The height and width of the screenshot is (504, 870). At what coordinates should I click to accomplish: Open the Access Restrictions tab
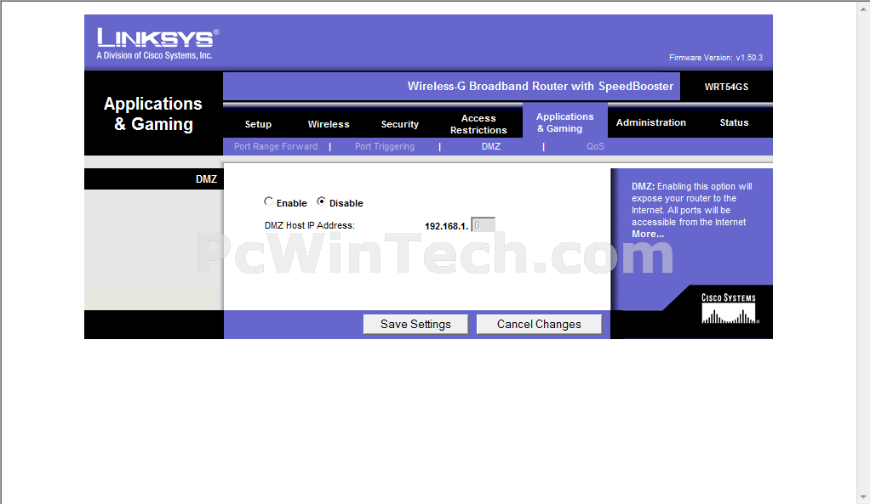478,124
